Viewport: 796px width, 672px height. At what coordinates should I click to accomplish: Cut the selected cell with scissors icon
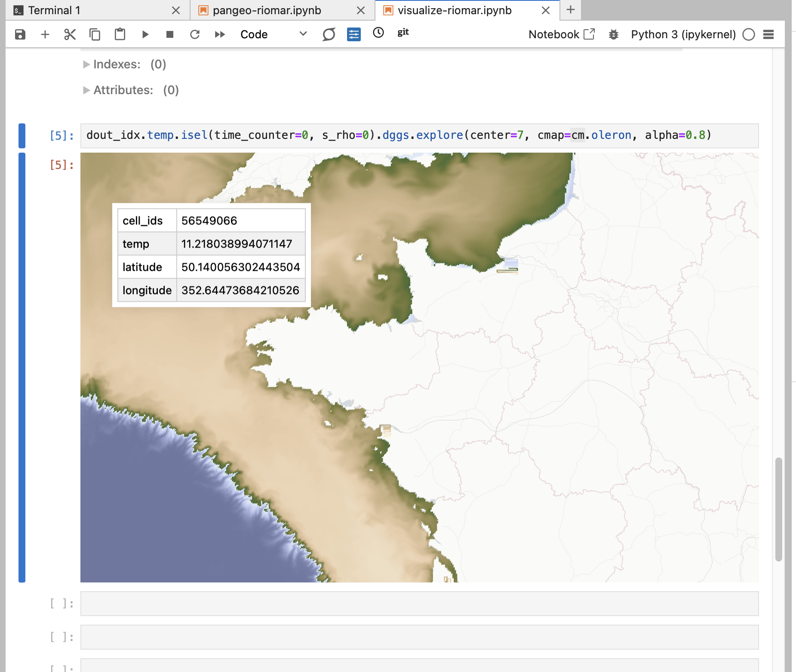(70, 34)
